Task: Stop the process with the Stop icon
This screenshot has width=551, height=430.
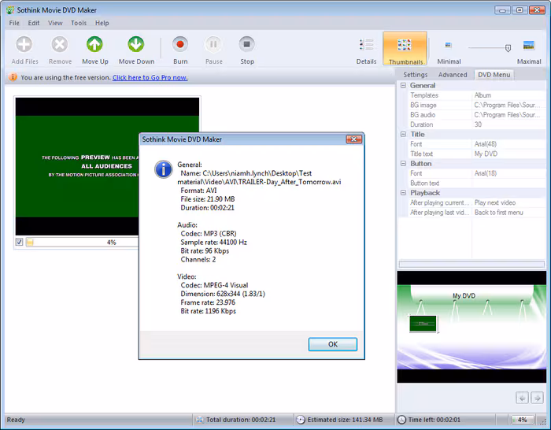Action: click(246, 45)
